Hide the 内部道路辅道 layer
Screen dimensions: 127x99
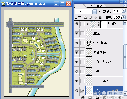(x=77, y=62)
